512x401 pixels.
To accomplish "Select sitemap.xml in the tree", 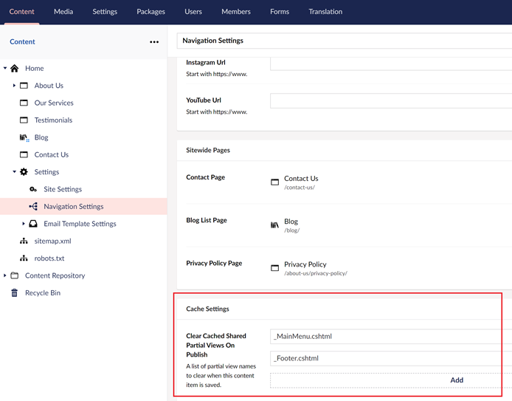I will 52,241.
